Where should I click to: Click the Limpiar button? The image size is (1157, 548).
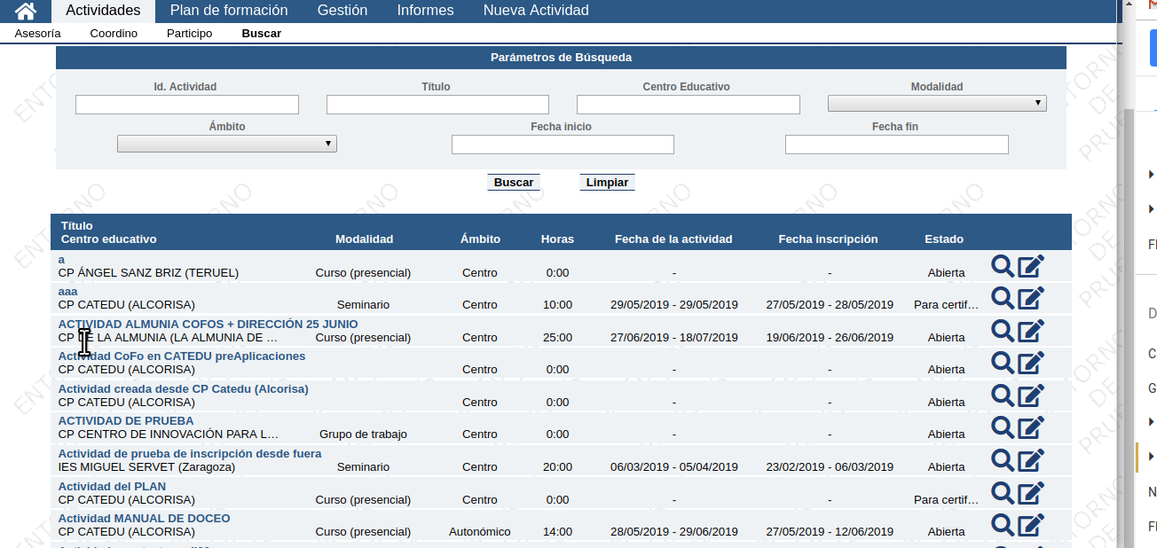(x=608, y=183)
